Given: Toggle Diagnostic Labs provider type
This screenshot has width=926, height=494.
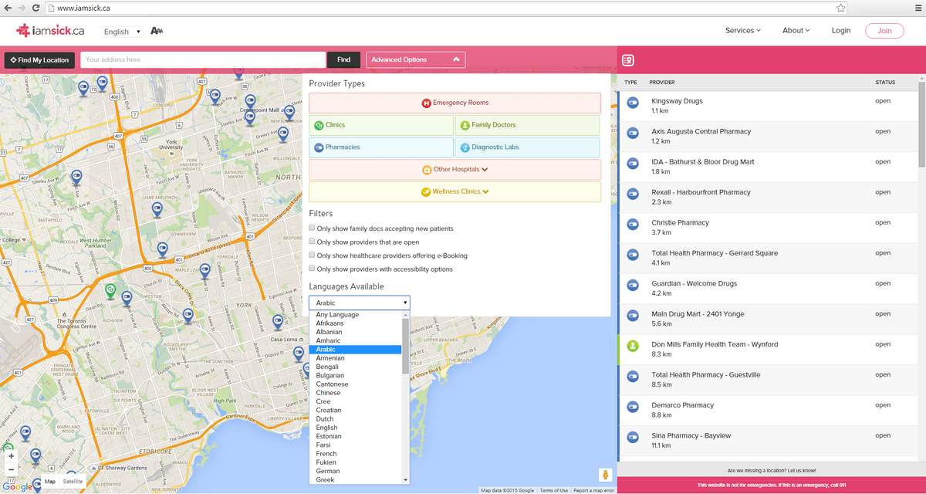Looking at the screenshot, I should 527,147.
